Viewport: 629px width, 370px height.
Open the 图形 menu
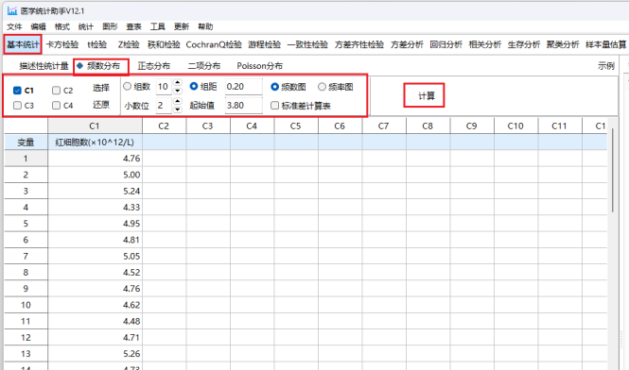click(x=110, y=26)
